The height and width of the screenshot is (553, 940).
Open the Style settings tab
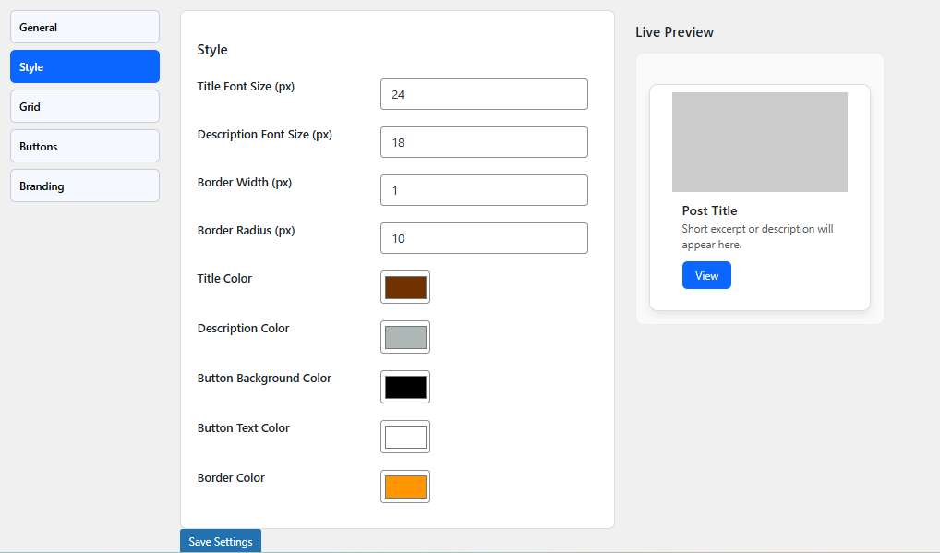(x=84, y=66)
